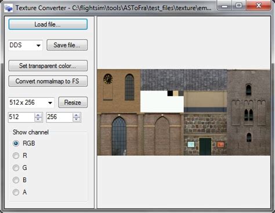Click the Load file... button
The height and width of the screenshot is (213, 275).
48,24
